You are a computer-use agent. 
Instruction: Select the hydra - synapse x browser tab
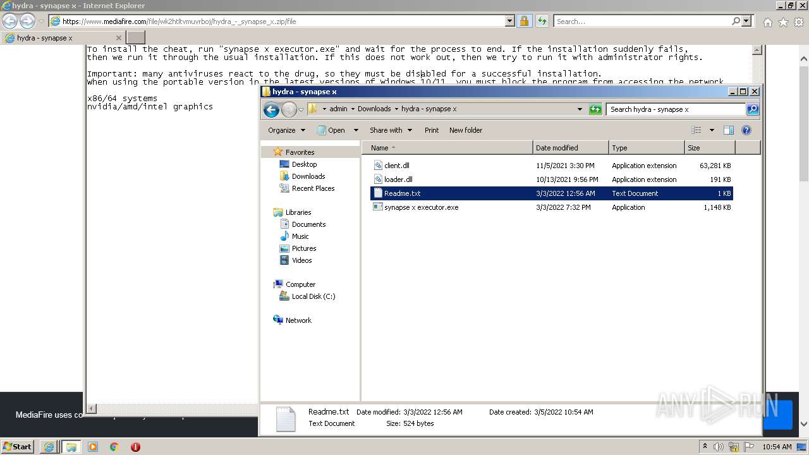[x=63, y=38]
